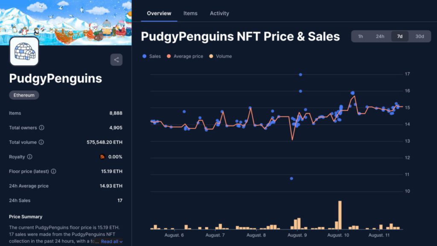Choose the 30d time range
The image size is (437, 246).
420,36
